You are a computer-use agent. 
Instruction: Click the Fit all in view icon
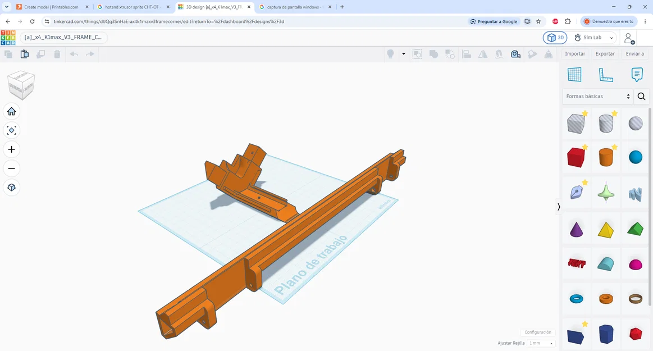[x=12, y=130]
